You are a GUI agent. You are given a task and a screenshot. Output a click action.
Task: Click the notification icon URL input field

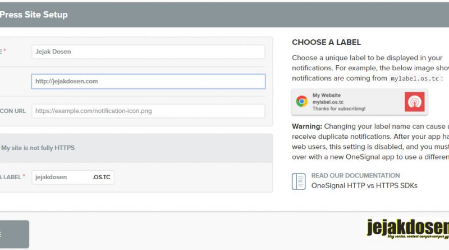point(148,111)
